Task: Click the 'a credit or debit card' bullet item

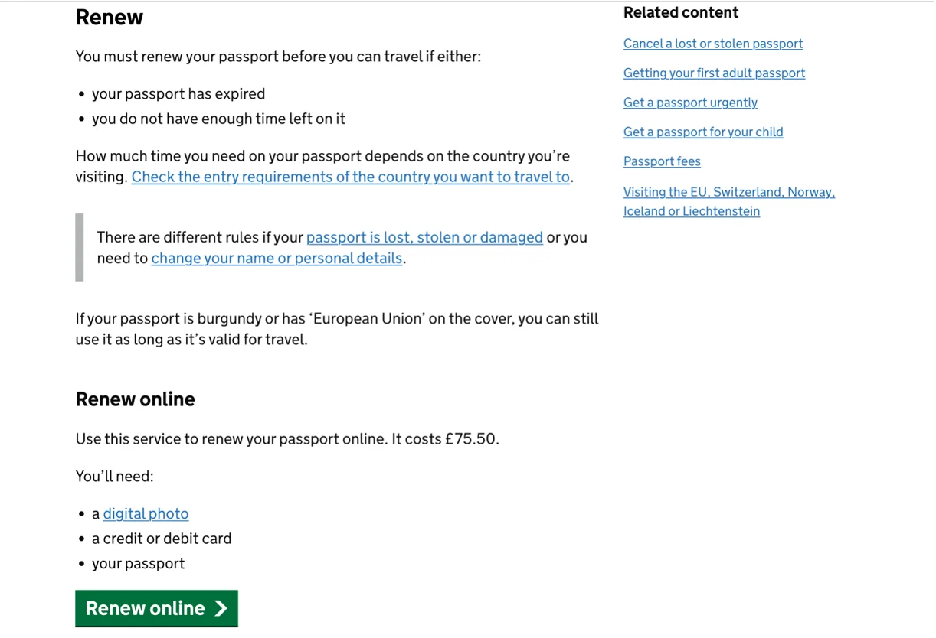Action: coord(161,539)
